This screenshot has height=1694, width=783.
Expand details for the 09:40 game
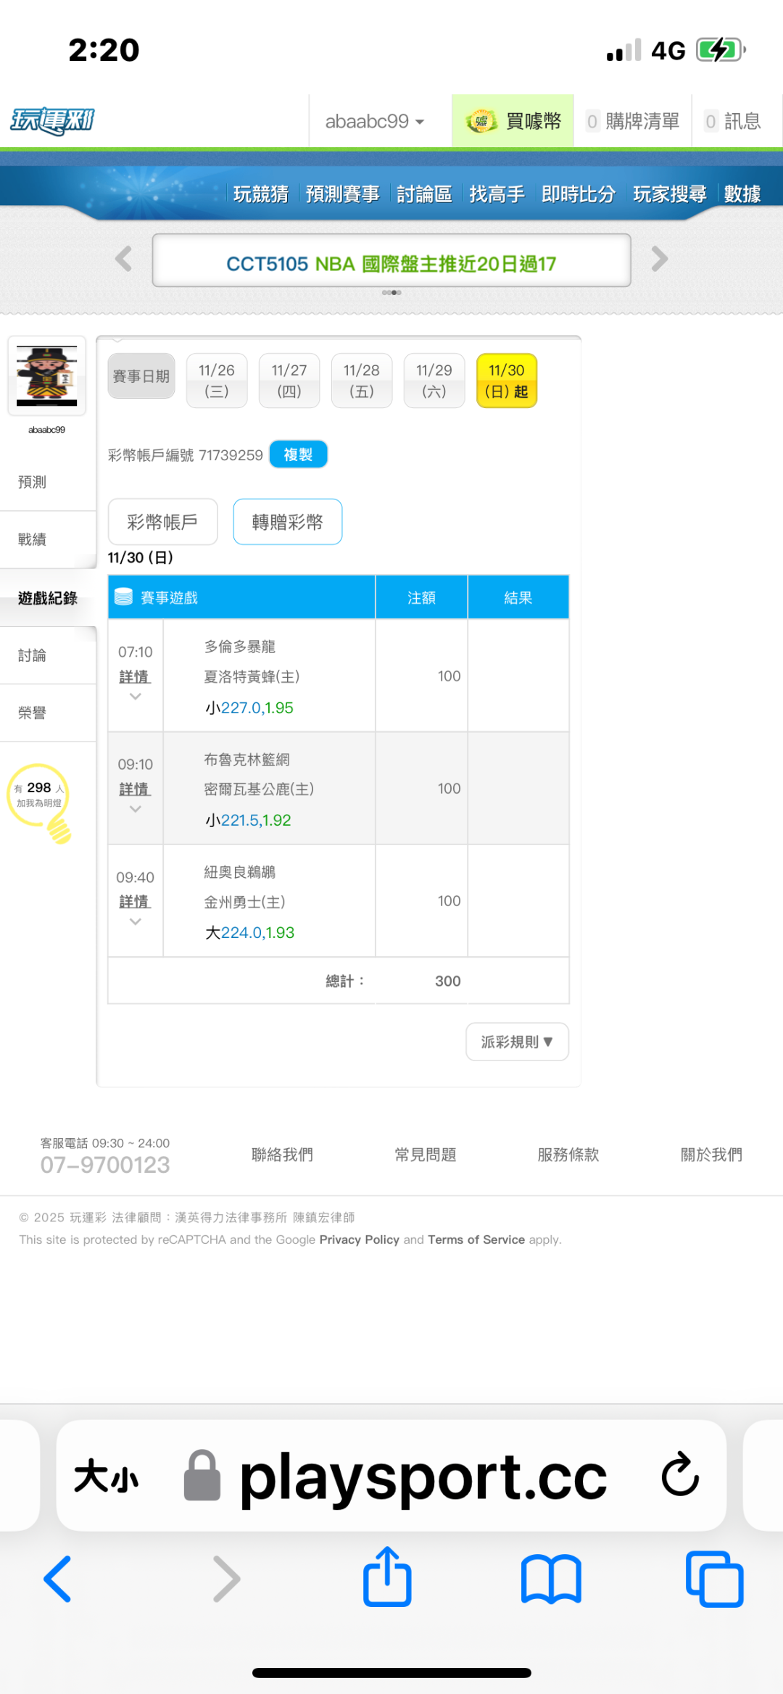click(135, 902)
